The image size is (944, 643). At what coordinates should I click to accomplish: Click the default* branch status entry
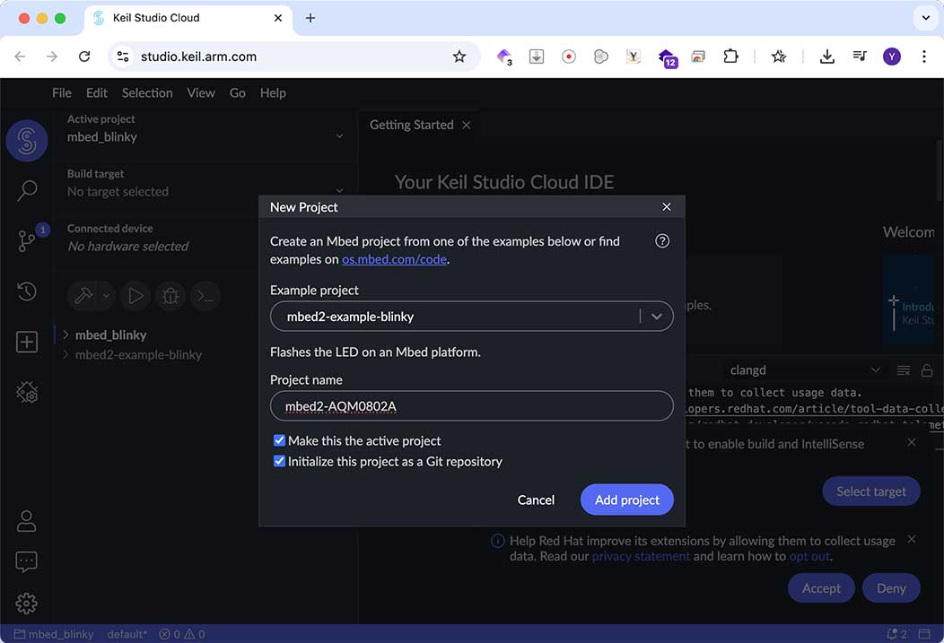click(x=127, y=634)
